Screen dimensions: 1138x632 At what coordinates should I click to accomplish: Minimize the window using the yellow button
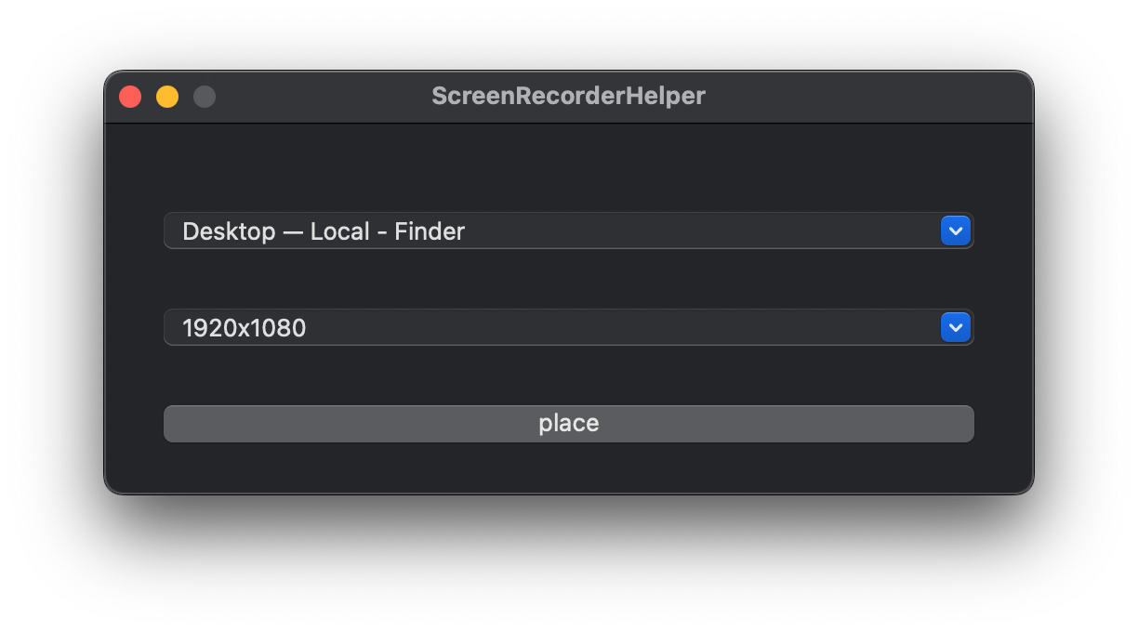tap(167, 97)
